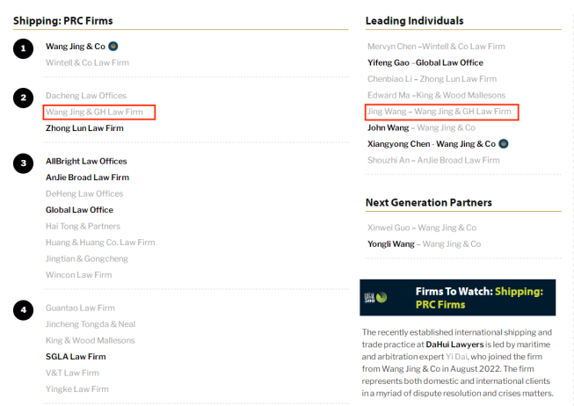This screenshot has height=406, width=574.
Task: Click the tier 3 ranking number badge
Action: coord(24,163)
